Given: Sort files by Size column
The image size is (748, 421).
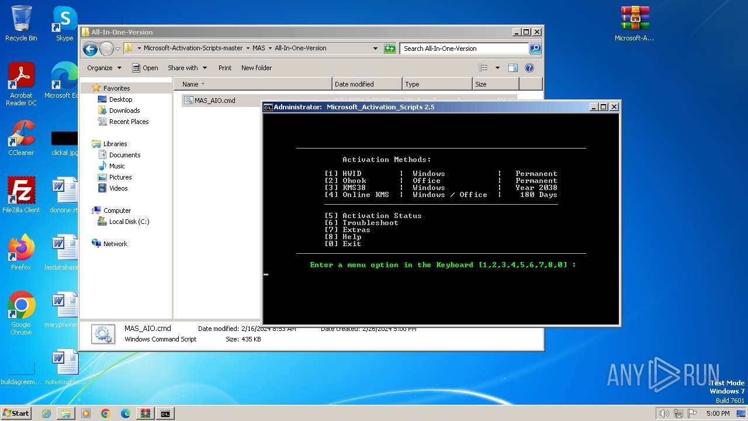Looking at the screenshot, I should click(496, 84).
